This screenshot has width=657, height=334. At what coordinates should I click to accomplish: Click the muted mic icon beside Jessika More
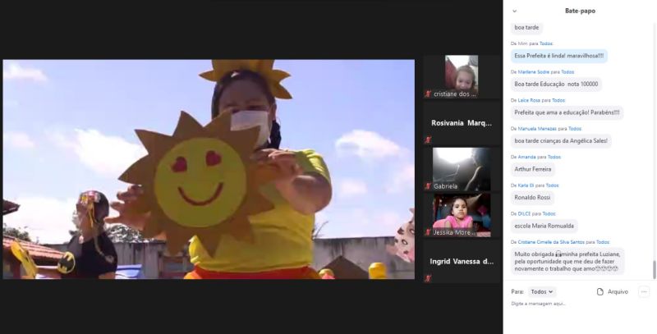pos(428,232)
